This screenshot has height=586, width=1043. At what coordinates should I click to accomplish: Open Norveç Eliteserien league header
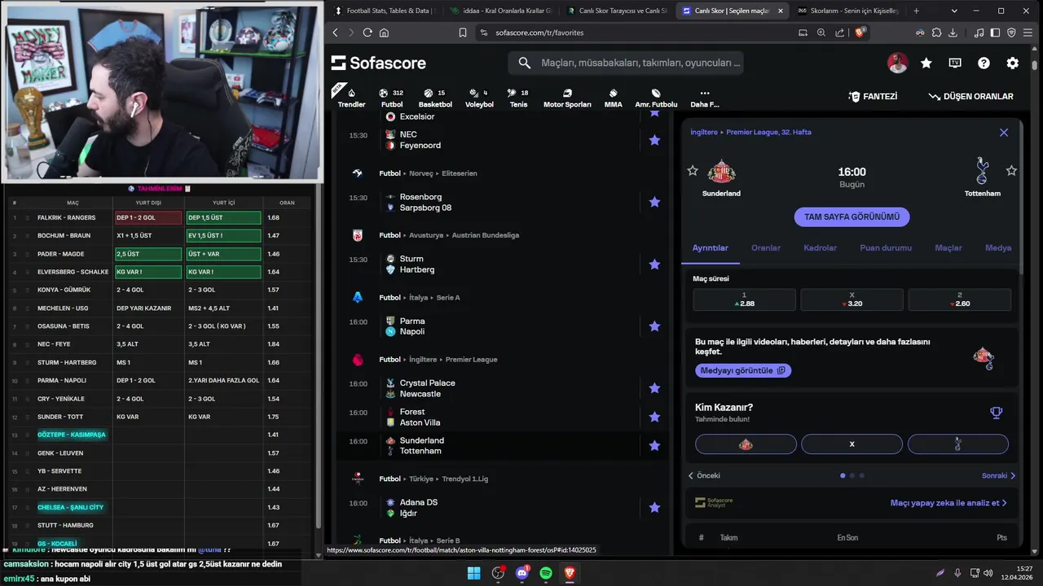coord(428,173)
